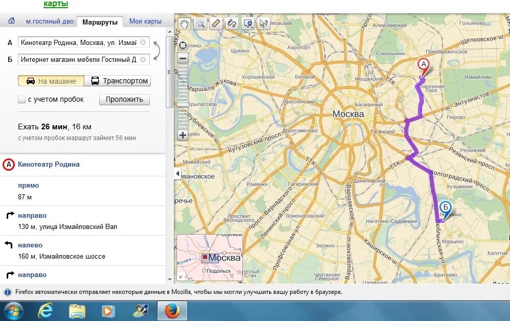This screenshot has height=321, width=510.
Task: Click the route drawing tool icon
Action: pos(232,24)
